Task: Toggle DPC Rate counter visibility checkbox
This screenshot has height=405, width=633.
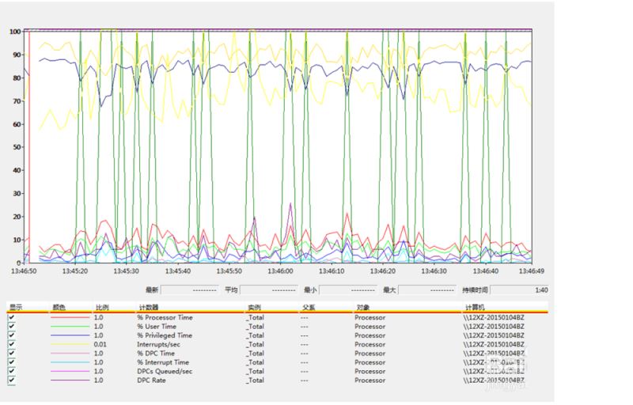Action: [x=12, y=380]
